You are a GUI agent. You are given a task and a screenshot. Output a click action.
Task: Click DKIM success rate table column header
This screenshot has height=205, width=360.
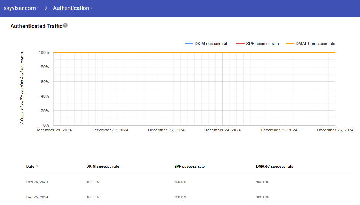pos(102,167)
